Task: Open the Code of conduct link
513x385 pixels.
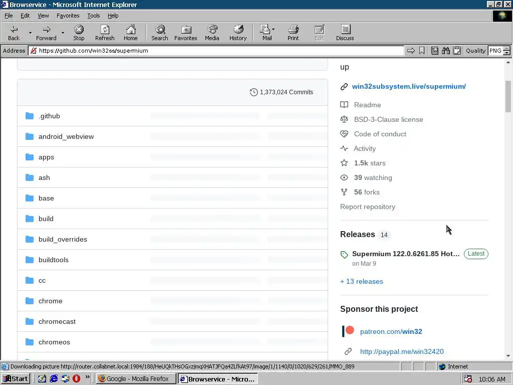Action: tap(380, 134)
